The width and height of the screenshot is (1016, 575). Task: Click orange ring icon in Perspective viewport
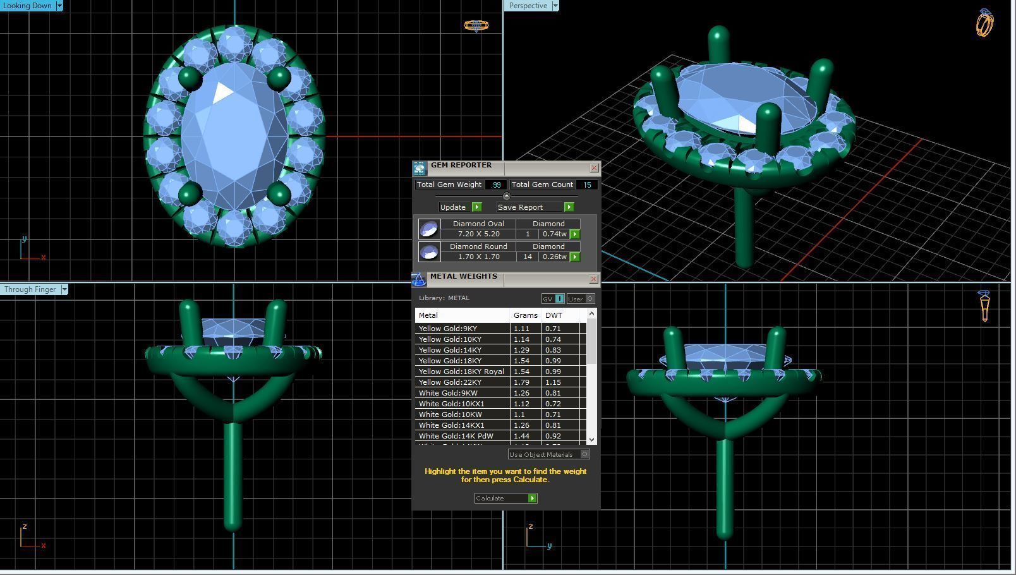click(984, 23)
